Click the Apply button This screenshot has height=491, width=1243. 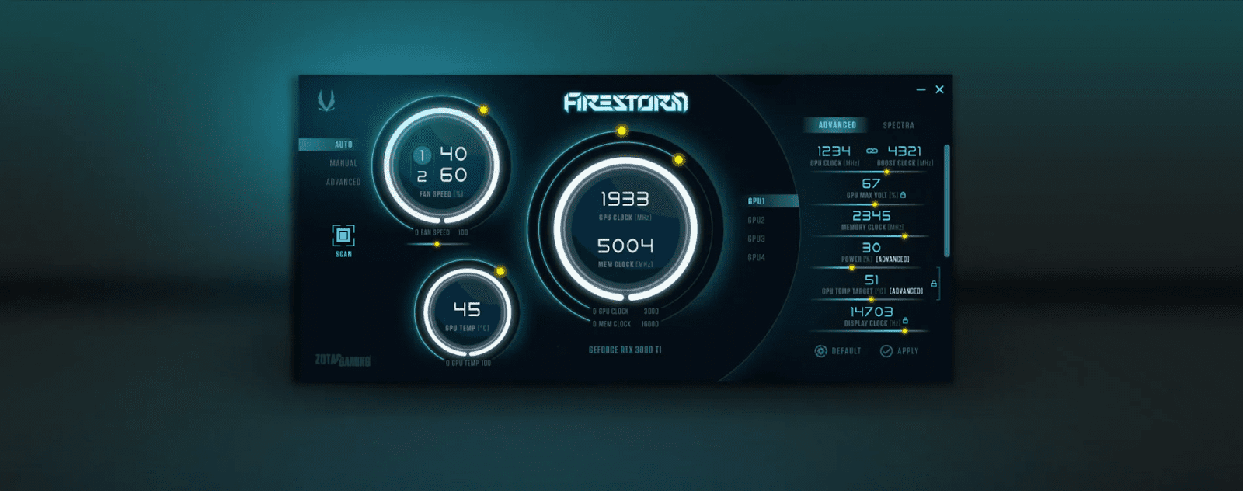click(x=899, y=351)
